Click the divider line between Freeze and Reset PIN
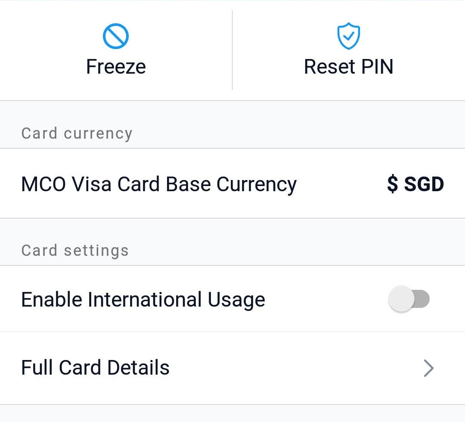Screen dimensions: 465x422 (232, 50)
